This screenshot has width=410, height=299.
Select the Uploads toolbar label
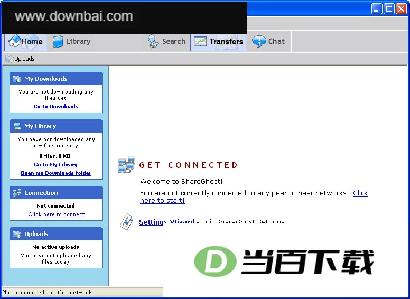24,59
